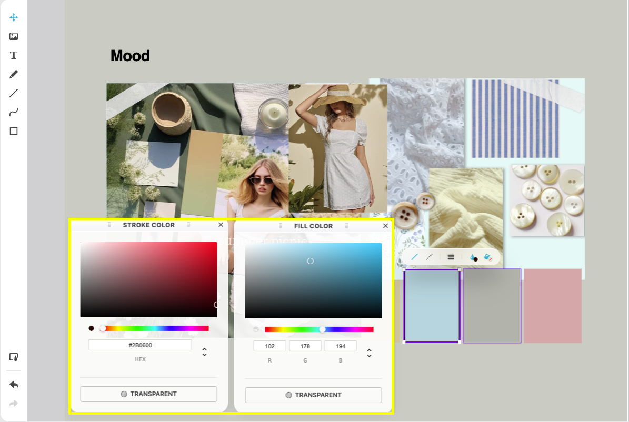Select the gray rectangle swatch
Screen dimensions: 629x422
click(492, 306)
